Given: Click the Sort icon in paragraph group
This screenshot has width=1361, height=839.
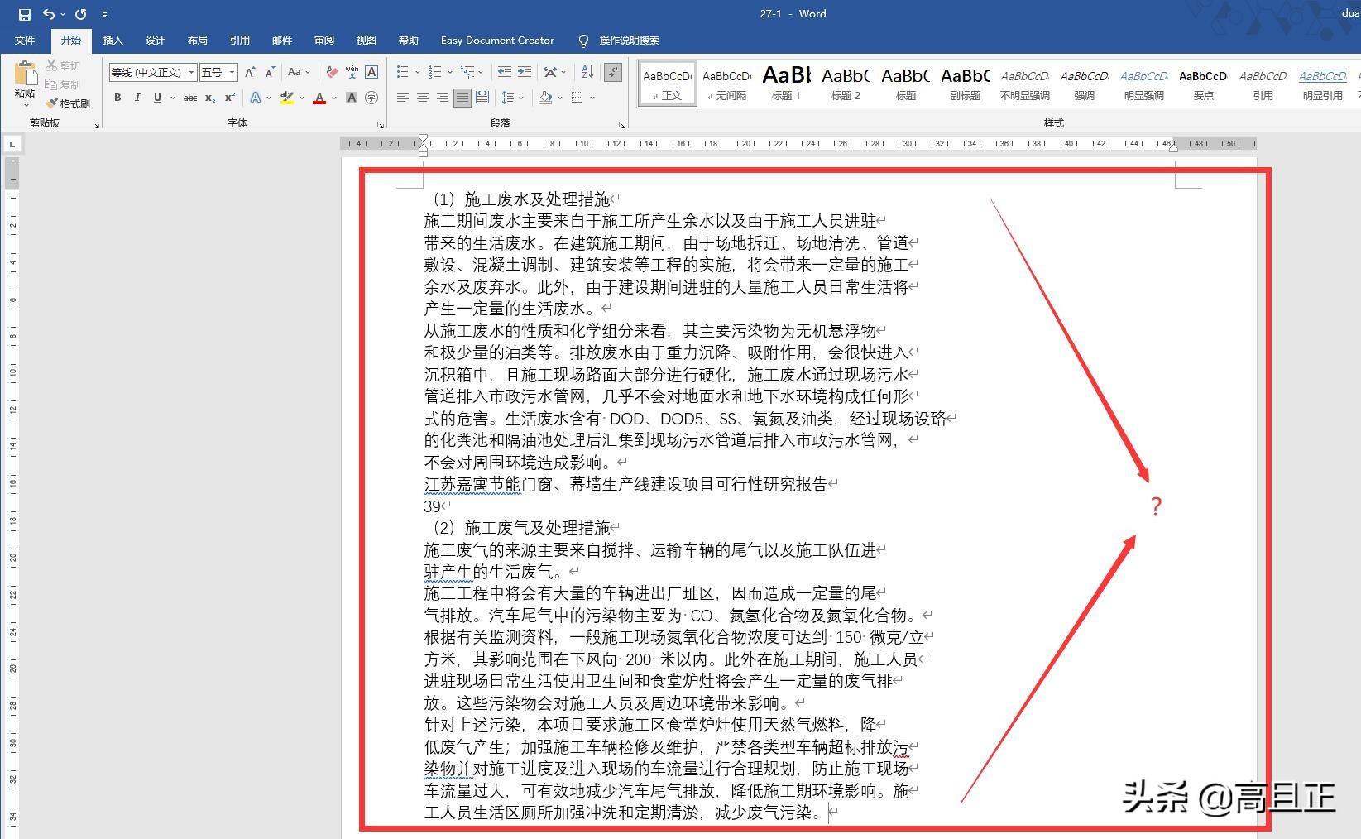Looking at the screenshot, I should pyautogui.click(x=587, y=72).
